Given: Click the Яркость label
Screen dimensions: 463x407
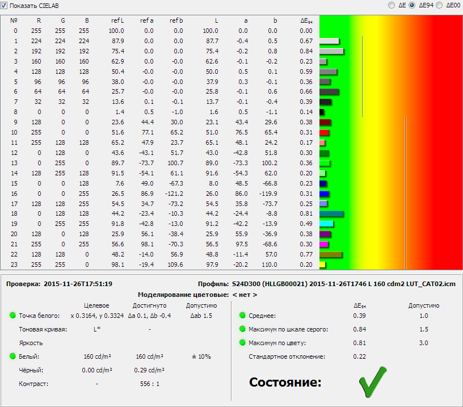Looking at the screenshot, I should pyautogui.click(x=31, y=343).
